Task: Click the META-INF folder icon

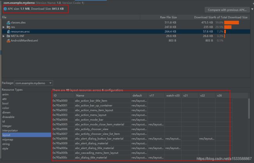Action: click(x=8, y=36)
